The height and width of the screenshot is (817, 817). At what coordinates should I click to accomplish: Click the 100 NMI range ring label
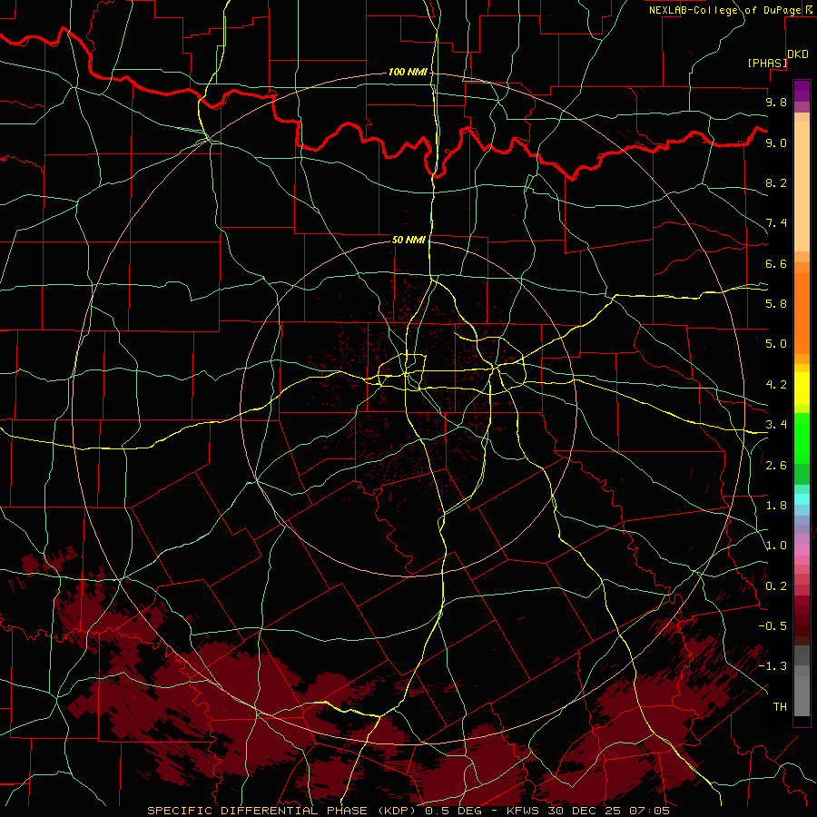408,72
